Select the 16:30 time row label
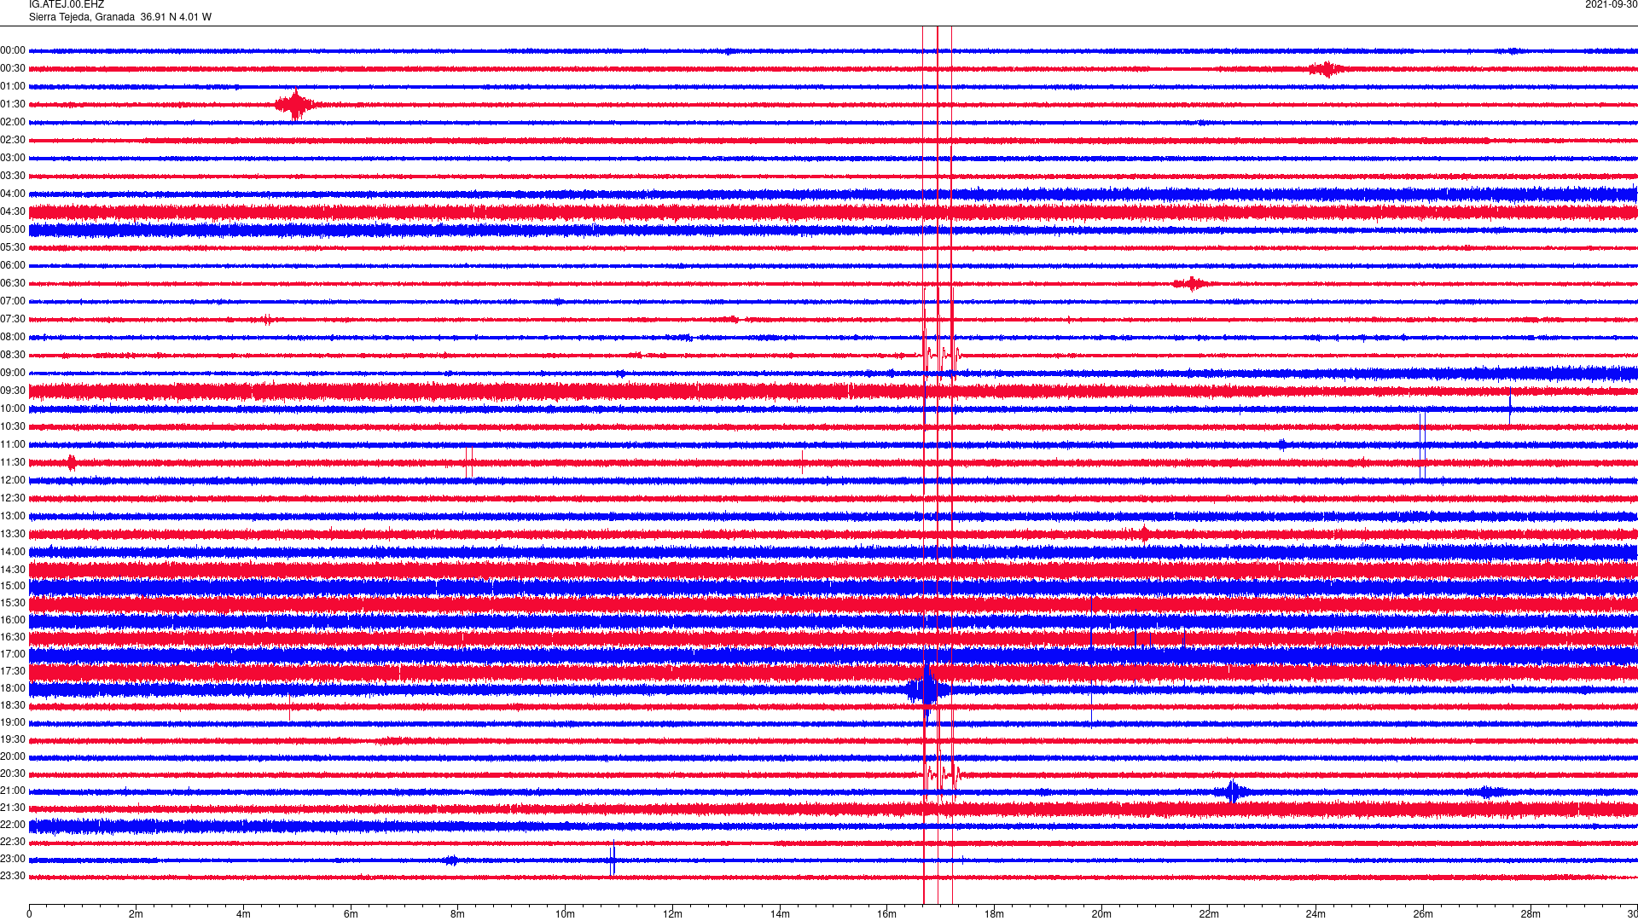 pos(13,638)
